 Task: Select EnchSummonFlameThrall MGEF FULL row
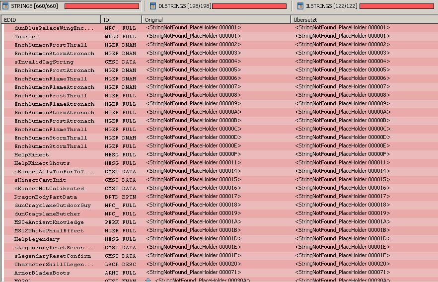(220, 129)
